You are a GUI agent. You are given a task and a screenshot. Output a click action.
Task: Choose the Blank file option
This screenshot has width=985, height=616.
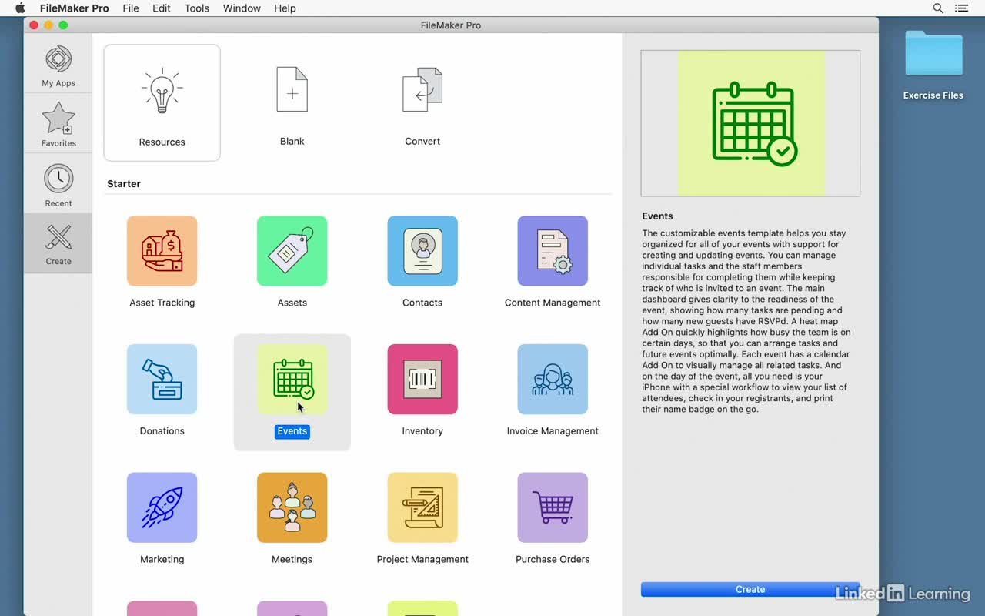(292, 102)
